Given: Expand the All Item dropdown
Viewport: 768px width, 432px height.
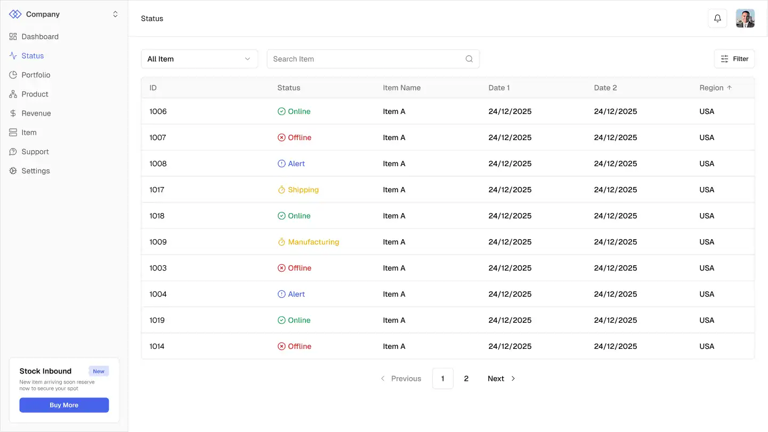Looking at the screenshot, I should tap(199, 59).
